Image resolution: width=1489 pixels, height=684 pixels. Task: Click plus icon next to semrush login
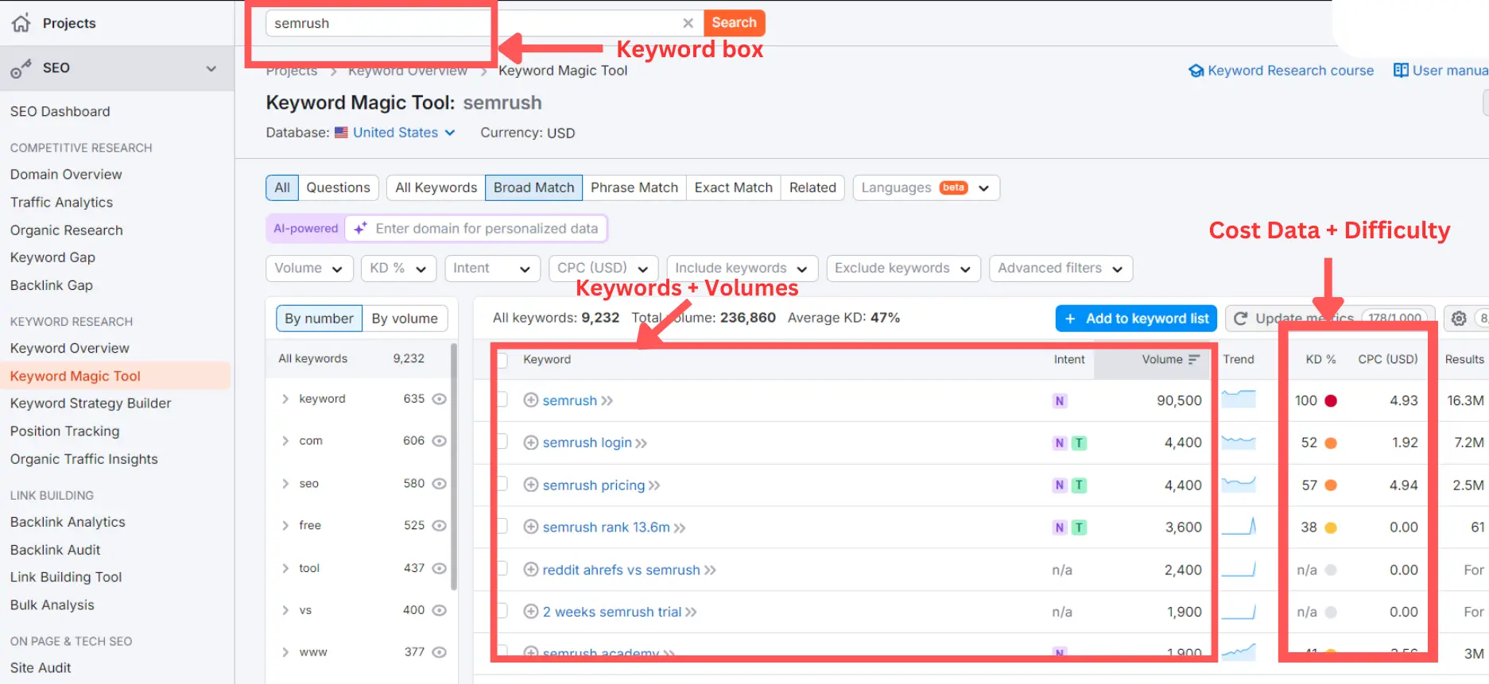[531, 442]
